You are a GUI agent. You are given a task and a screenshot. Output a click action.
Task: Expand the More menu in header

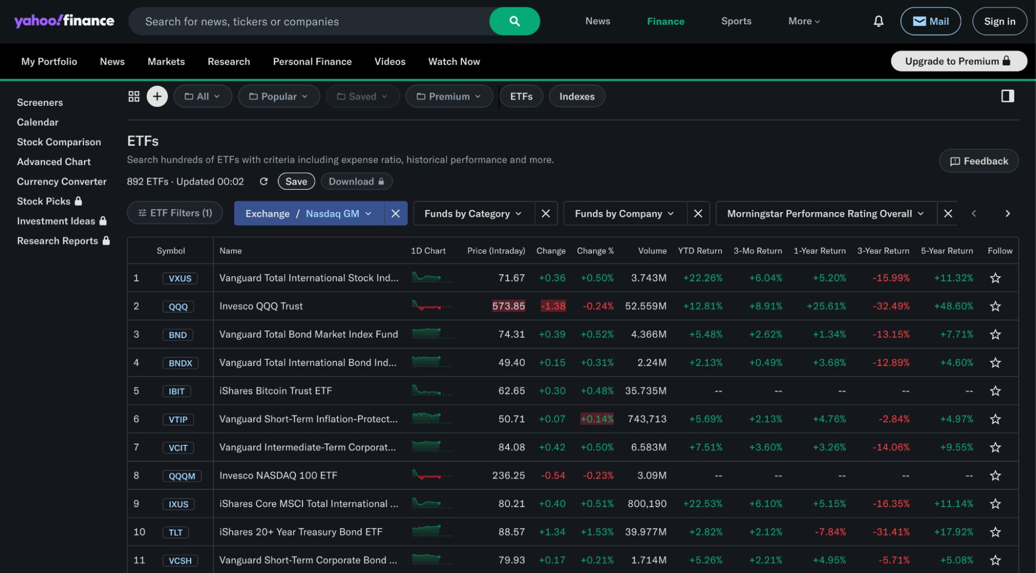(804, 21)
